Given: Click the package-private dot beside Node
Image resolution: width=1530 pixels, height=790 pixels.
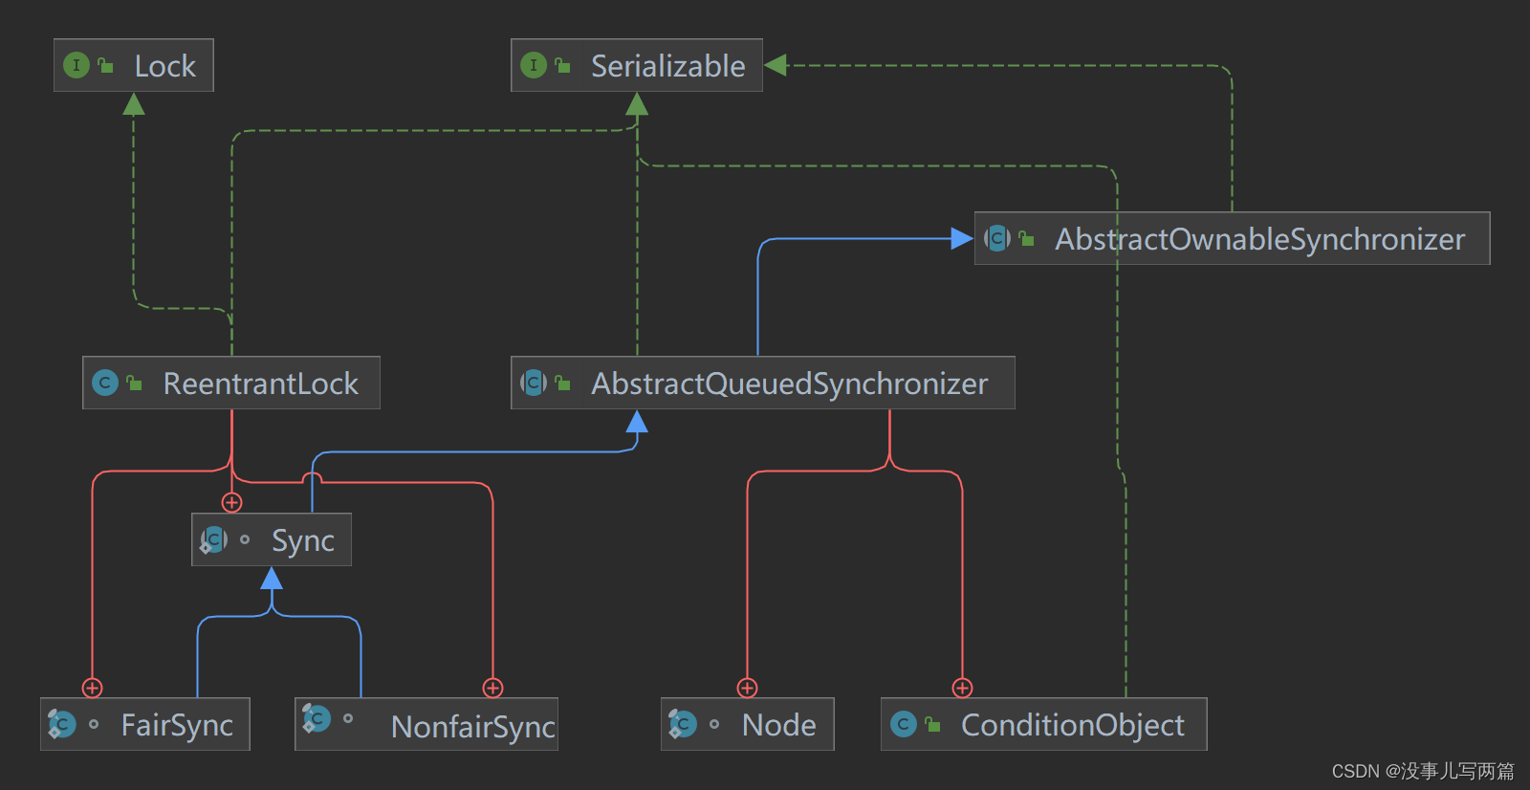Looking at the screenshot, I should point(714,724).
